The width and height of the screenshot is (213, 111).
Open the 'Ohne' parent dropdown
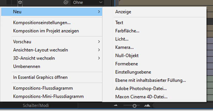87,3
